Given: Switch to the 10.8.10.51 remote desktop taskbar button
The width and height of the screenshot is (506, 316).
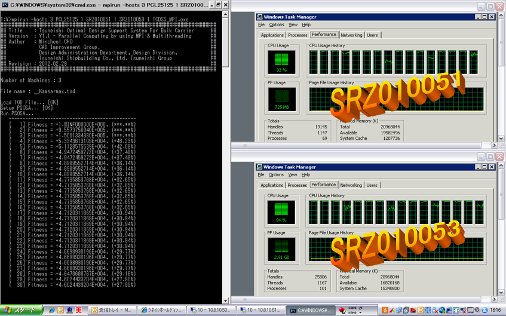Looking at the screenshot, I should [260, 310].
